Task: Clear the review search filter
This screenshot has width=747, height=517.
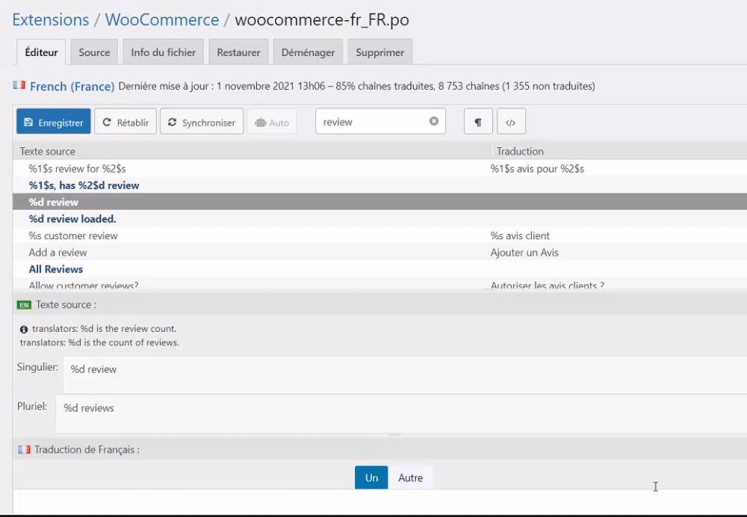Action: pos(433,121)
